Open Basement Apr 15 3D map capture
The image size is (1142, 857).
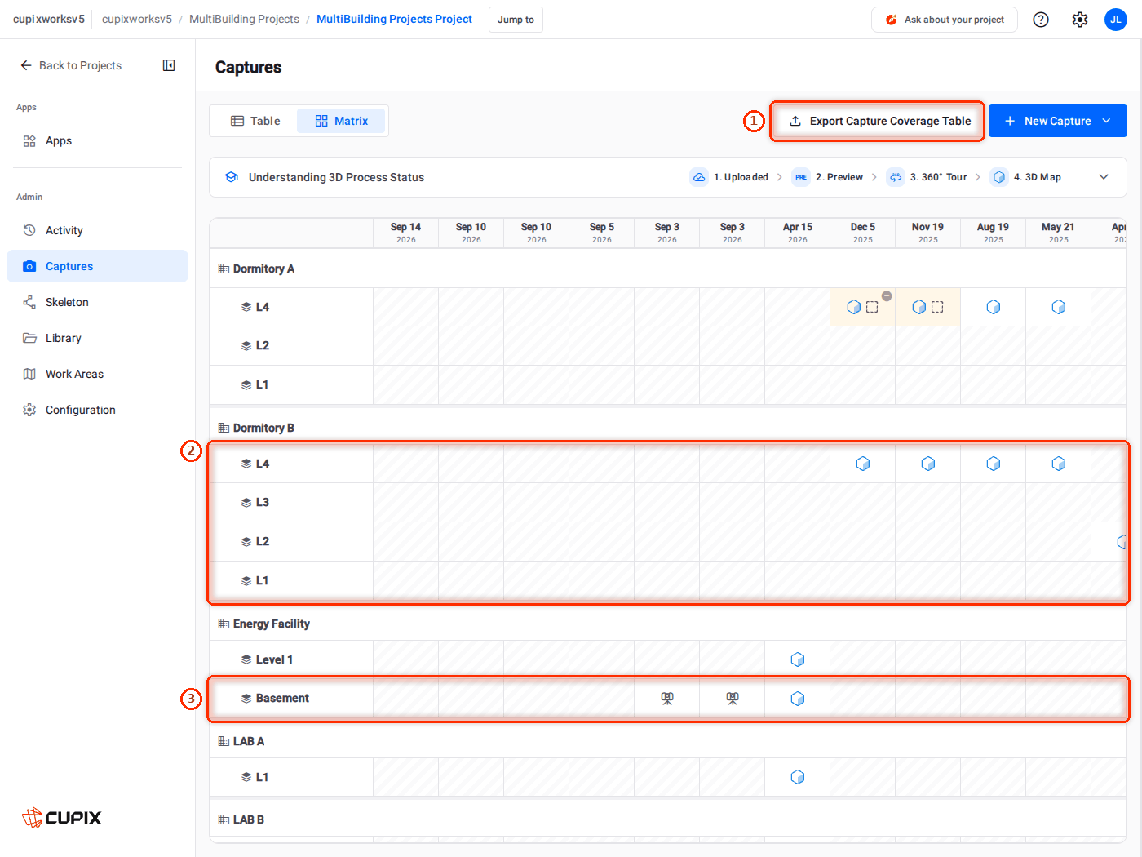click(x=798, y=699)
